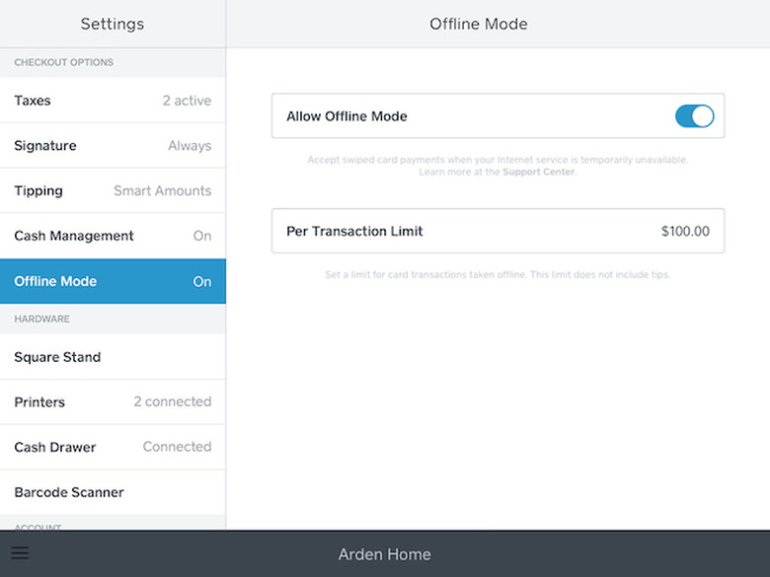
Task: Open Printers settings
Action: coord(113,402)
